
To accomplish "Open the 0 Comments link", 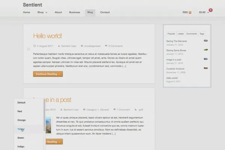I will coord(115,46).
